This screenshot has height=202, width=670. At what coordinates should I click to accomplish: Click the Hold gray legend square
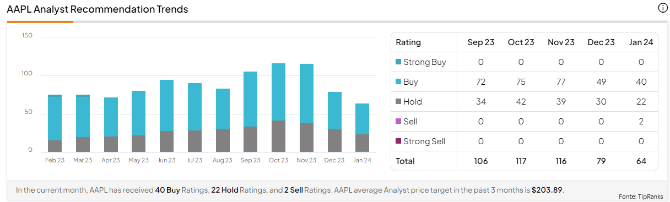pyautogui.click(x=398, y=102)
